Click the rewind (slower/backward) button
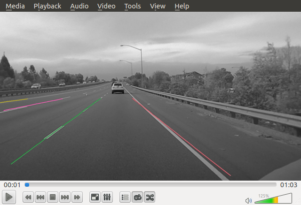The height and width of the screenshot is (205, 301). [x=28, y=197]
